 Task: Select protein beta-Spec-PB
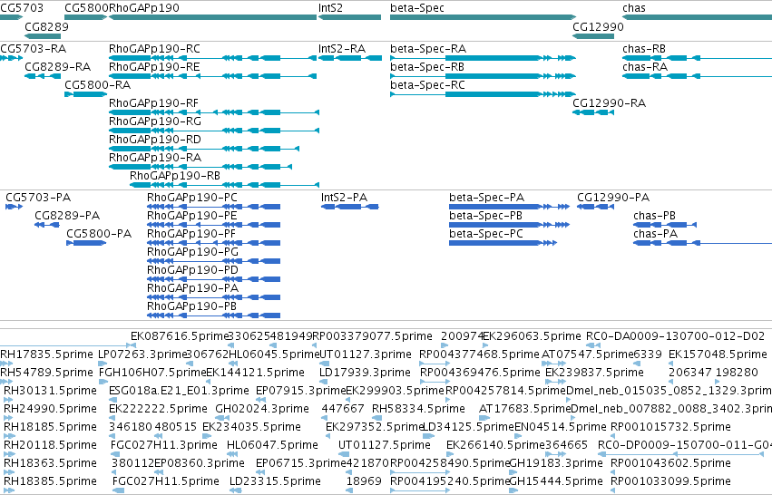(x=485, y=216)
